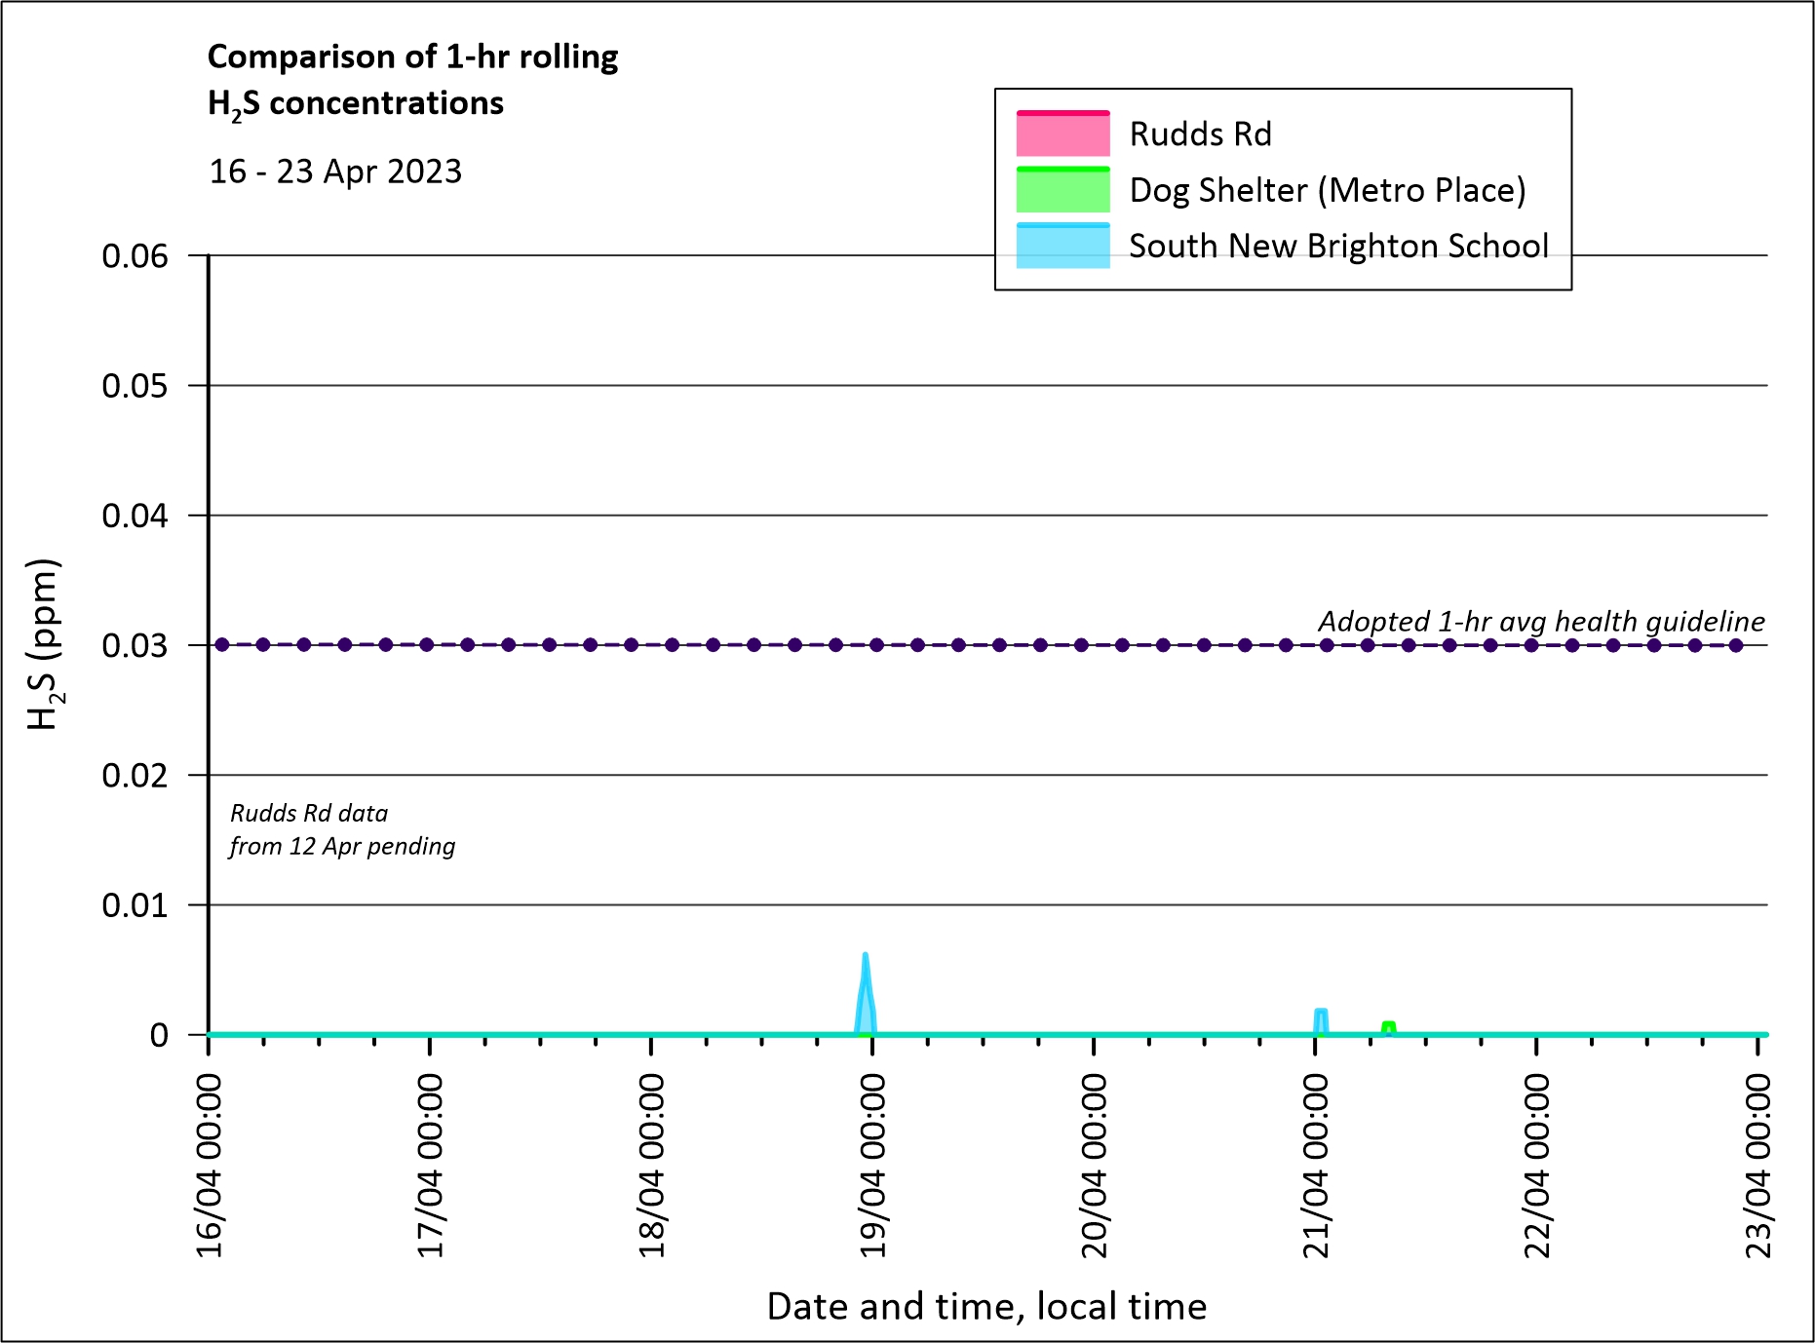Screen dimensions: 1815x1343
Task: Select the 'Dog Shelter (Metro Place)' legend label
Action: [x=1327, y=190]
